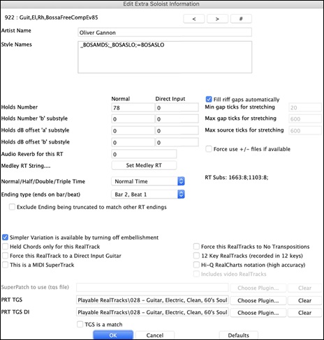Edit Holds Number 'b' substyle Direct Input field
This screenshot has height=340, width=324.
tap(177, 119)
